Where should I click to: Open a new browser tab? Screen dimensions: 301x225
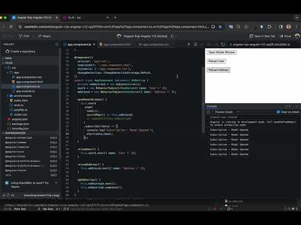[x=115, y=17]
